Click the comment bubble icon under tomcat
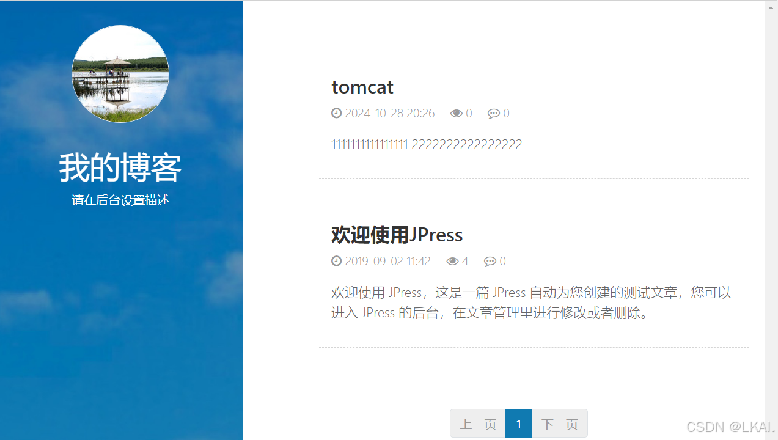Image resolution: width=778 pixels, height=440 pixels. [x=493, y=113]
